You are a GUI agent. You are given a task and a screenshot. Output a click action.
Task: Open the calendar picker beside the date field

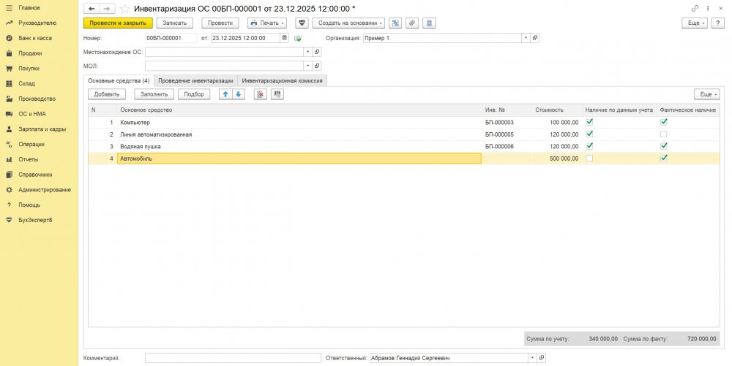(x=285, y=38)
